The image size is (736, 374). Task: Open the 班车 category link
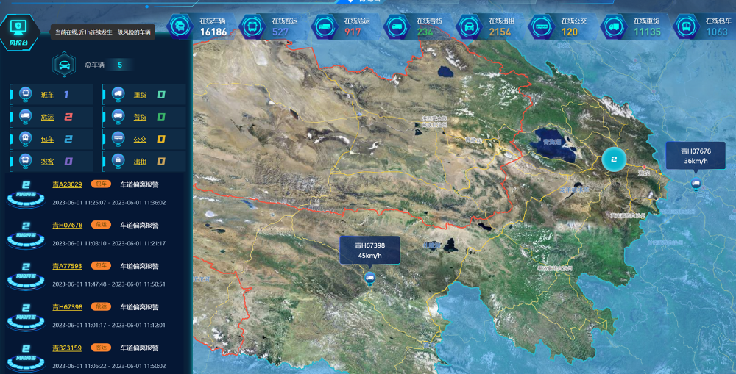48,95
